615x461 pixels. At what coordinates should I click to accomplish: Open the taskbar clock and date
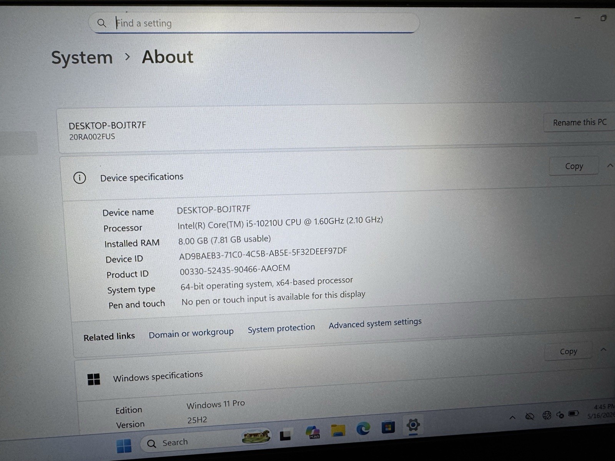(602, 411)
